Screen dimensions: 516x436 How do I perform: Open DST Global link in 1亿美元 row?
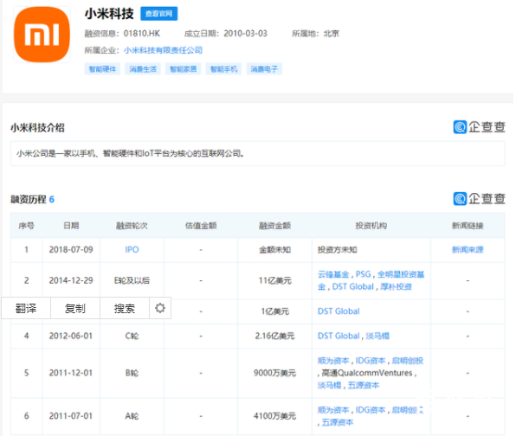[339, 311]
